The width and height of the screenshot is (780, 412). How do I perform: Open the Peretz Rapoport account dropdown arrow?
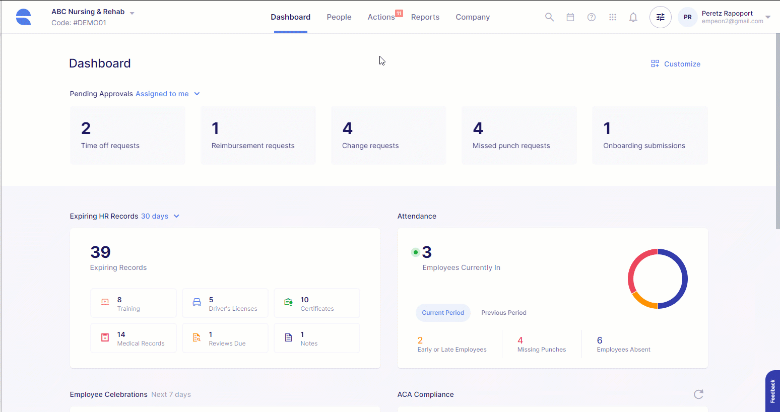click(x=768, y=17)
